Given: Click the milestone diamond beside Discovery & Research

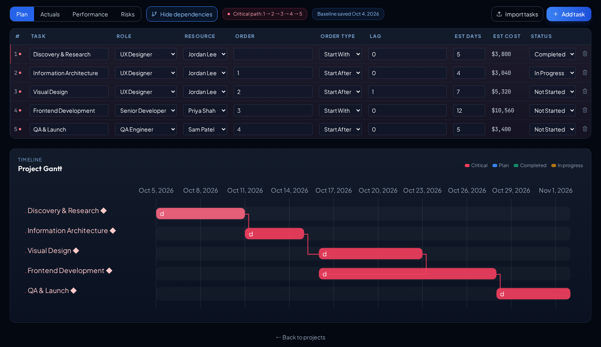Looking at the screenshot, I should tap(104, 211).
